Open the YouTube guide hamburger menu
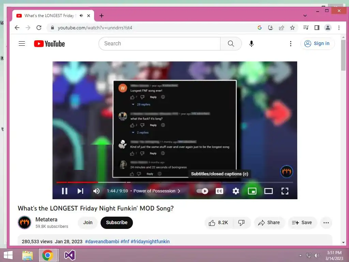This screenshot has width=349, height=262. [x=22, y=43]
